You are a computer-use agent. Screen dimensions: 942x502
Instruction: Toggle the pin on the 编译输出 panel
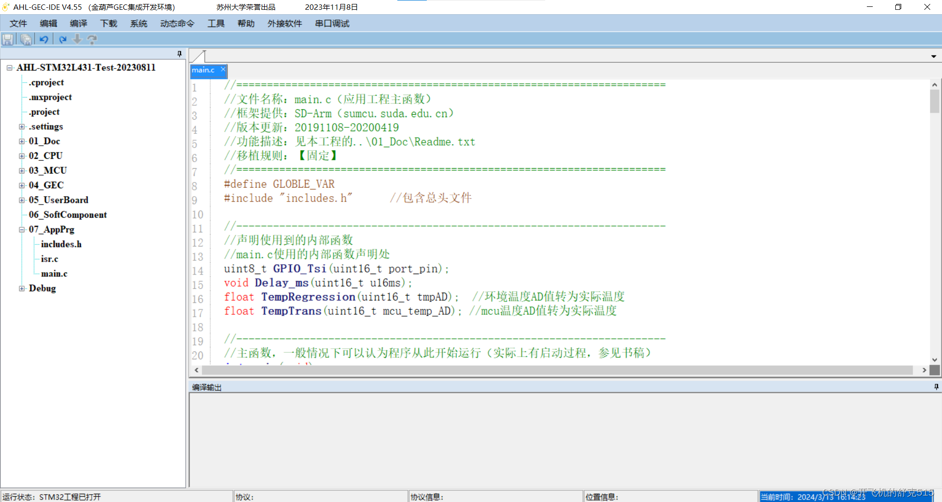coord(935,387)
